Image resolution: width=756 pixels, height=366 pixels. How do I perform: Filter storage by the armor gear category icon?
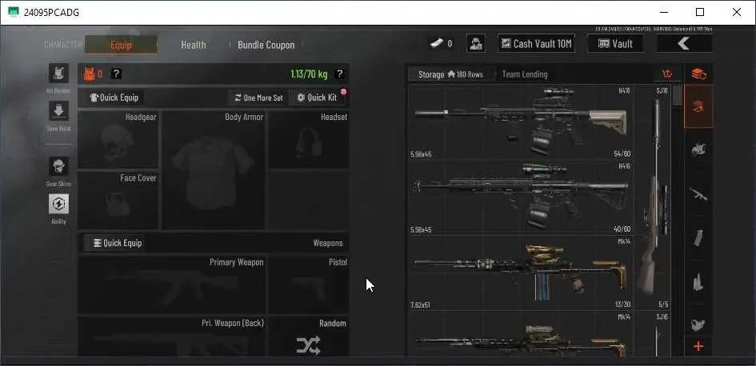tap(698, 149)
